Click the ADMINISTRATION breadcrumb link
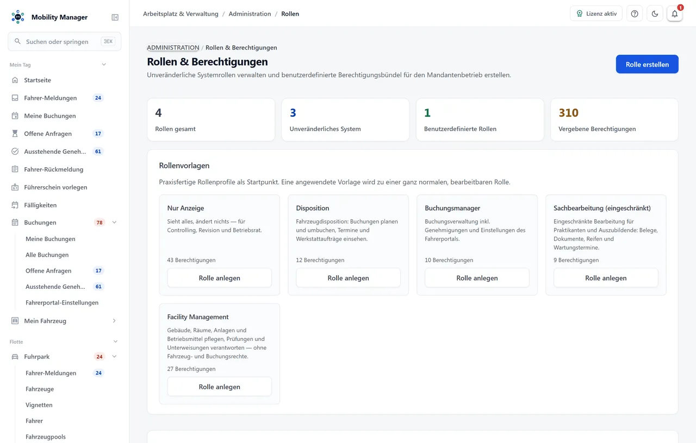Image resolution: width=696 pixels, height=443 pixels. click(173, 48)
